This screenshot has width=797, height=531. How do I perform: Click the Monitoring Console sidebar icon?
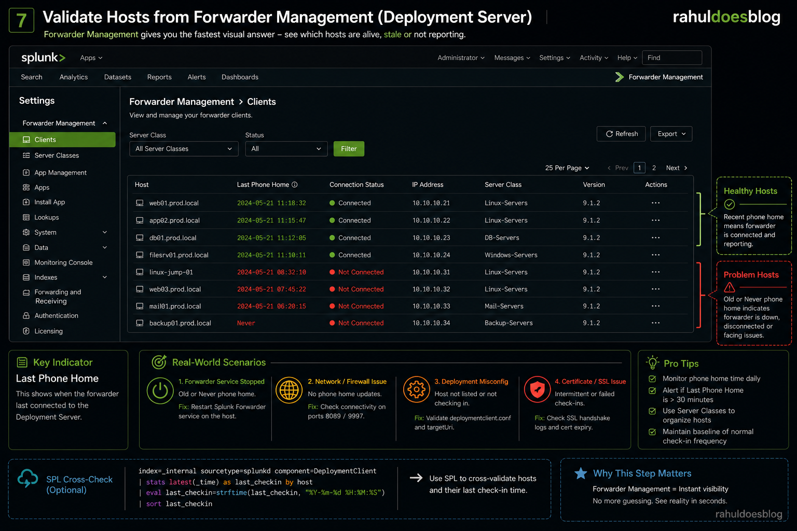tap(26, 263)
